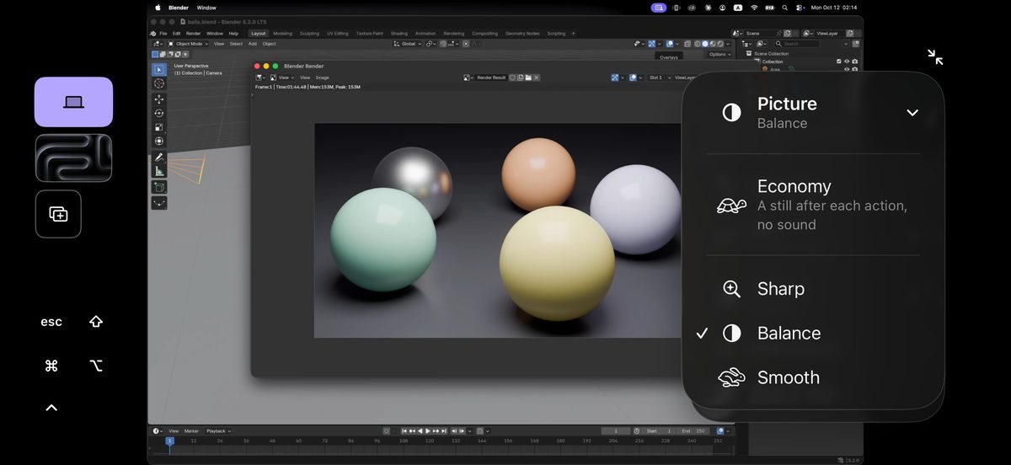Switch to the Layout workspace tab

(x=259, y=34)
